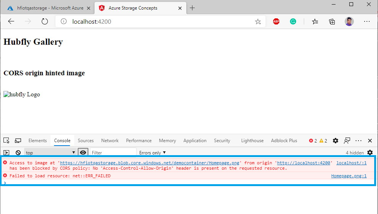Open the http://localhost:4200 origin link
This screenshot has width=378, height=214.
click(x=303, y=163)
